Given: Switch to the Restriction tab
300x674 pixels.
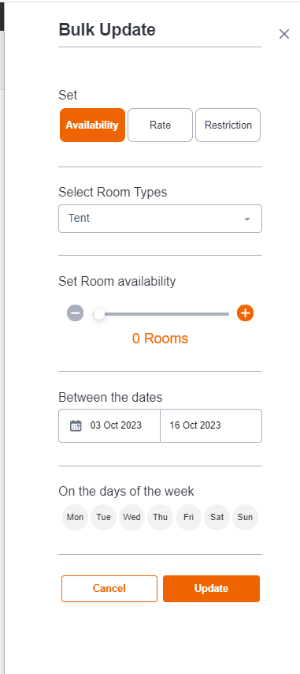Looking at the screenshot, I should [228, 125].
